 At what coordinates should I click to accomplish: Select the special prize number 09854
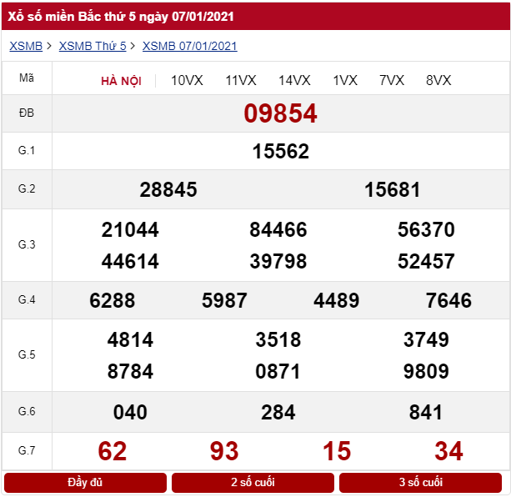(x=281, y=113)
